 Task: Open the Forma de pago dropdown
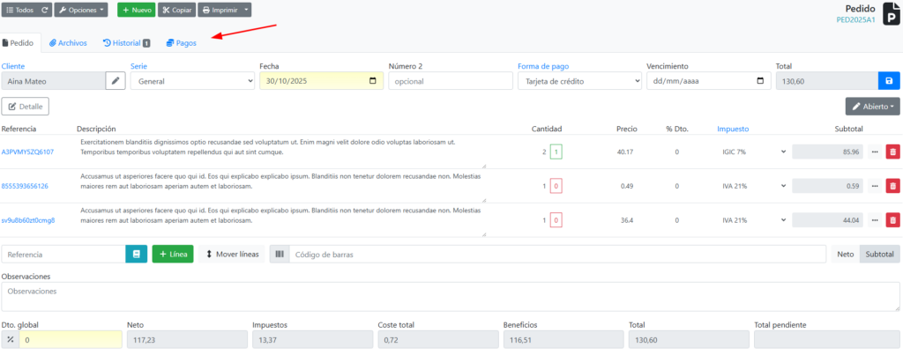pos(578,81)
